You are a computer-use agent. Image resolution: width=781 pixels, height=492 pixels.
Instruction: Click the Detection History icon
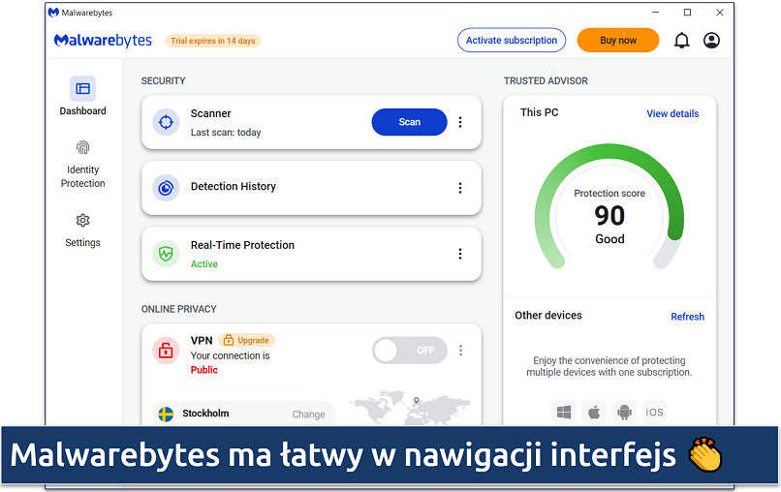[x=166, y=188]
